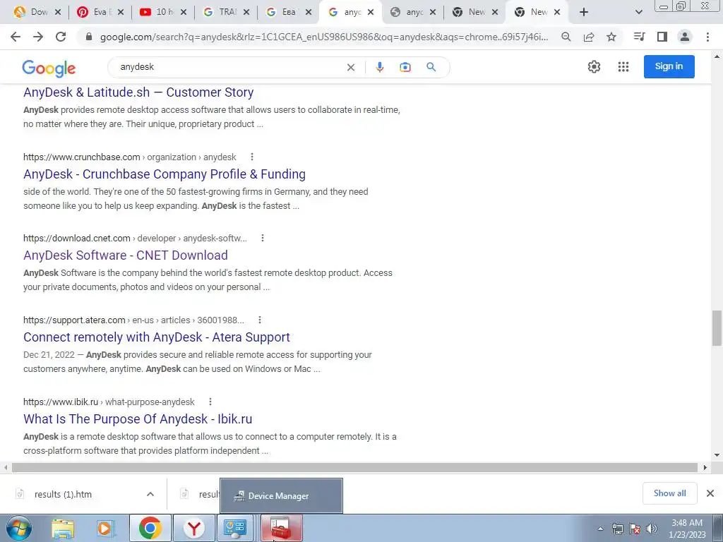The height and width of the screenshot is (542, 723).
Task: Switch to the first Dow tab
Action: [x=36, y=12]
